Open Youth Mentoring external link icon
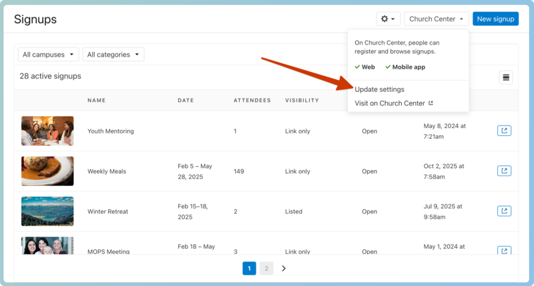Viewport: 534px width, 286px height. click(504, 131)
